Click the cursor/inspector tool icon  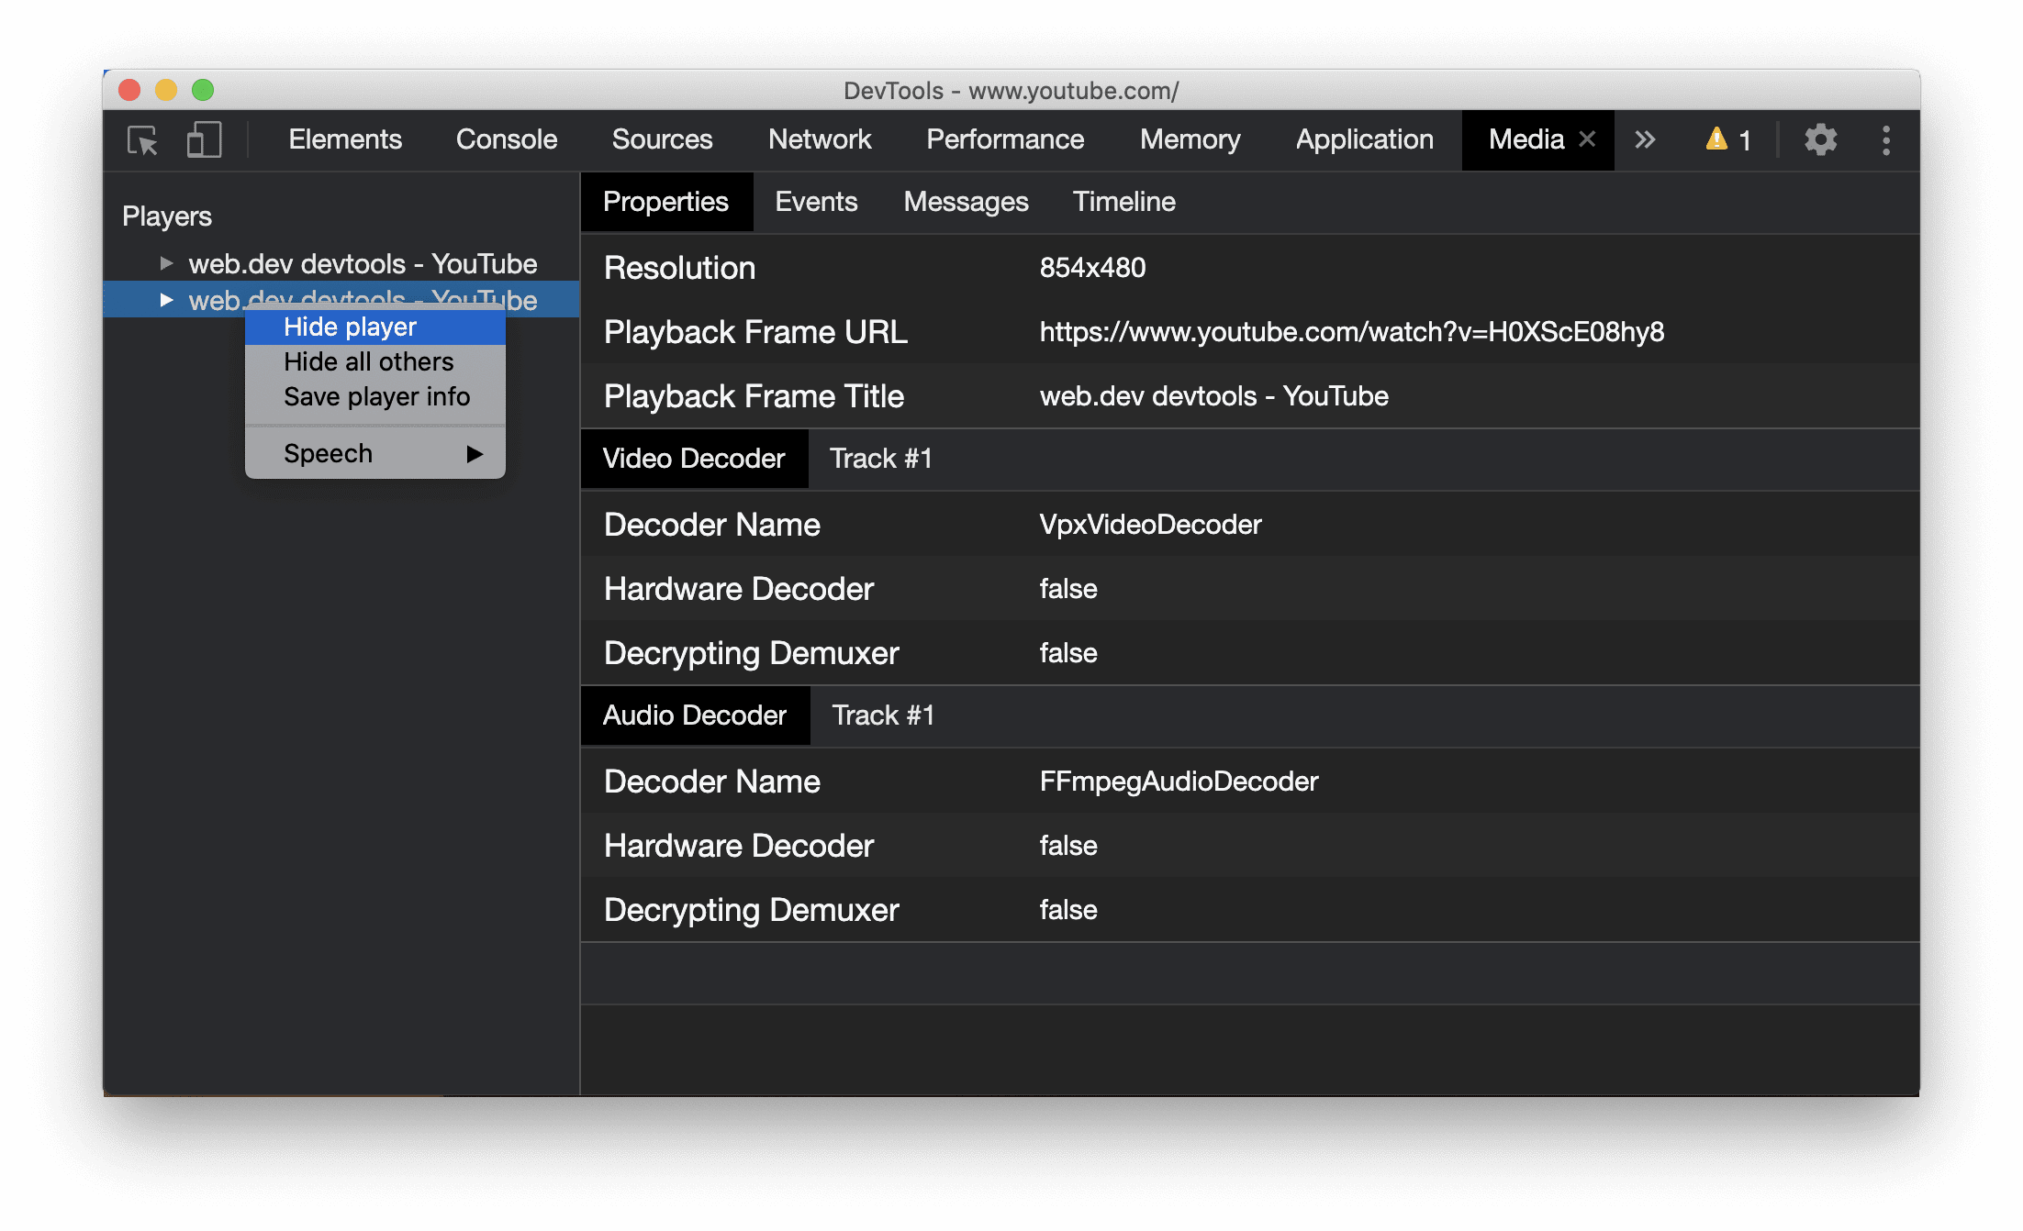144,140
